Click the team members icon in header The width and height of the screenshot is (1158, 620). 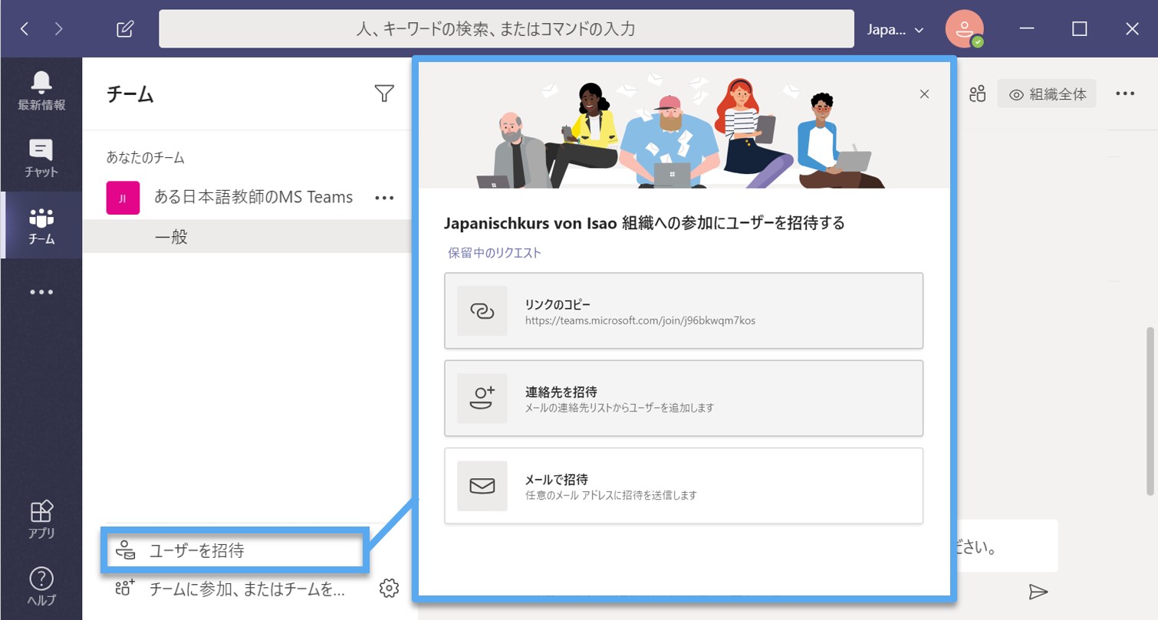click(x=977, y=94)
